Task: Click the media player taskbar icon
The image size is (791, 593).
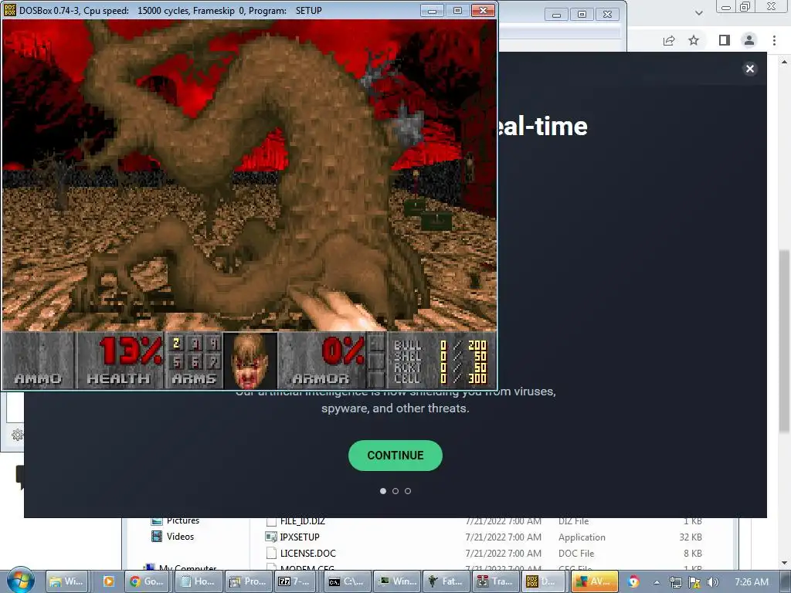Action: (x=108, y=581)
